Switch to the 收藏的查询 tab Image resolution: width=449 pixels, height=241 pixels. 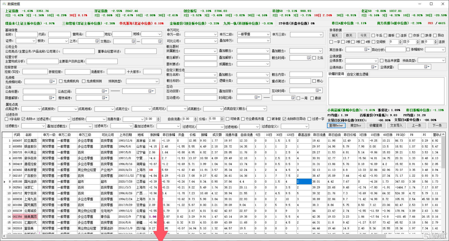pyautogui.click(x=336, y=74)
